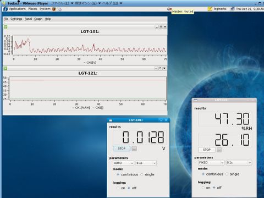Open the Panel menu
This screenshot has height=198, width=264.
[x=28, y=19]
